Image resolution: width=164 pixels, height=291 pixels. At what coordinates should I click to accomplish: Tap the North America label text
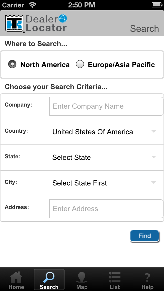click(x=45, y=65)
